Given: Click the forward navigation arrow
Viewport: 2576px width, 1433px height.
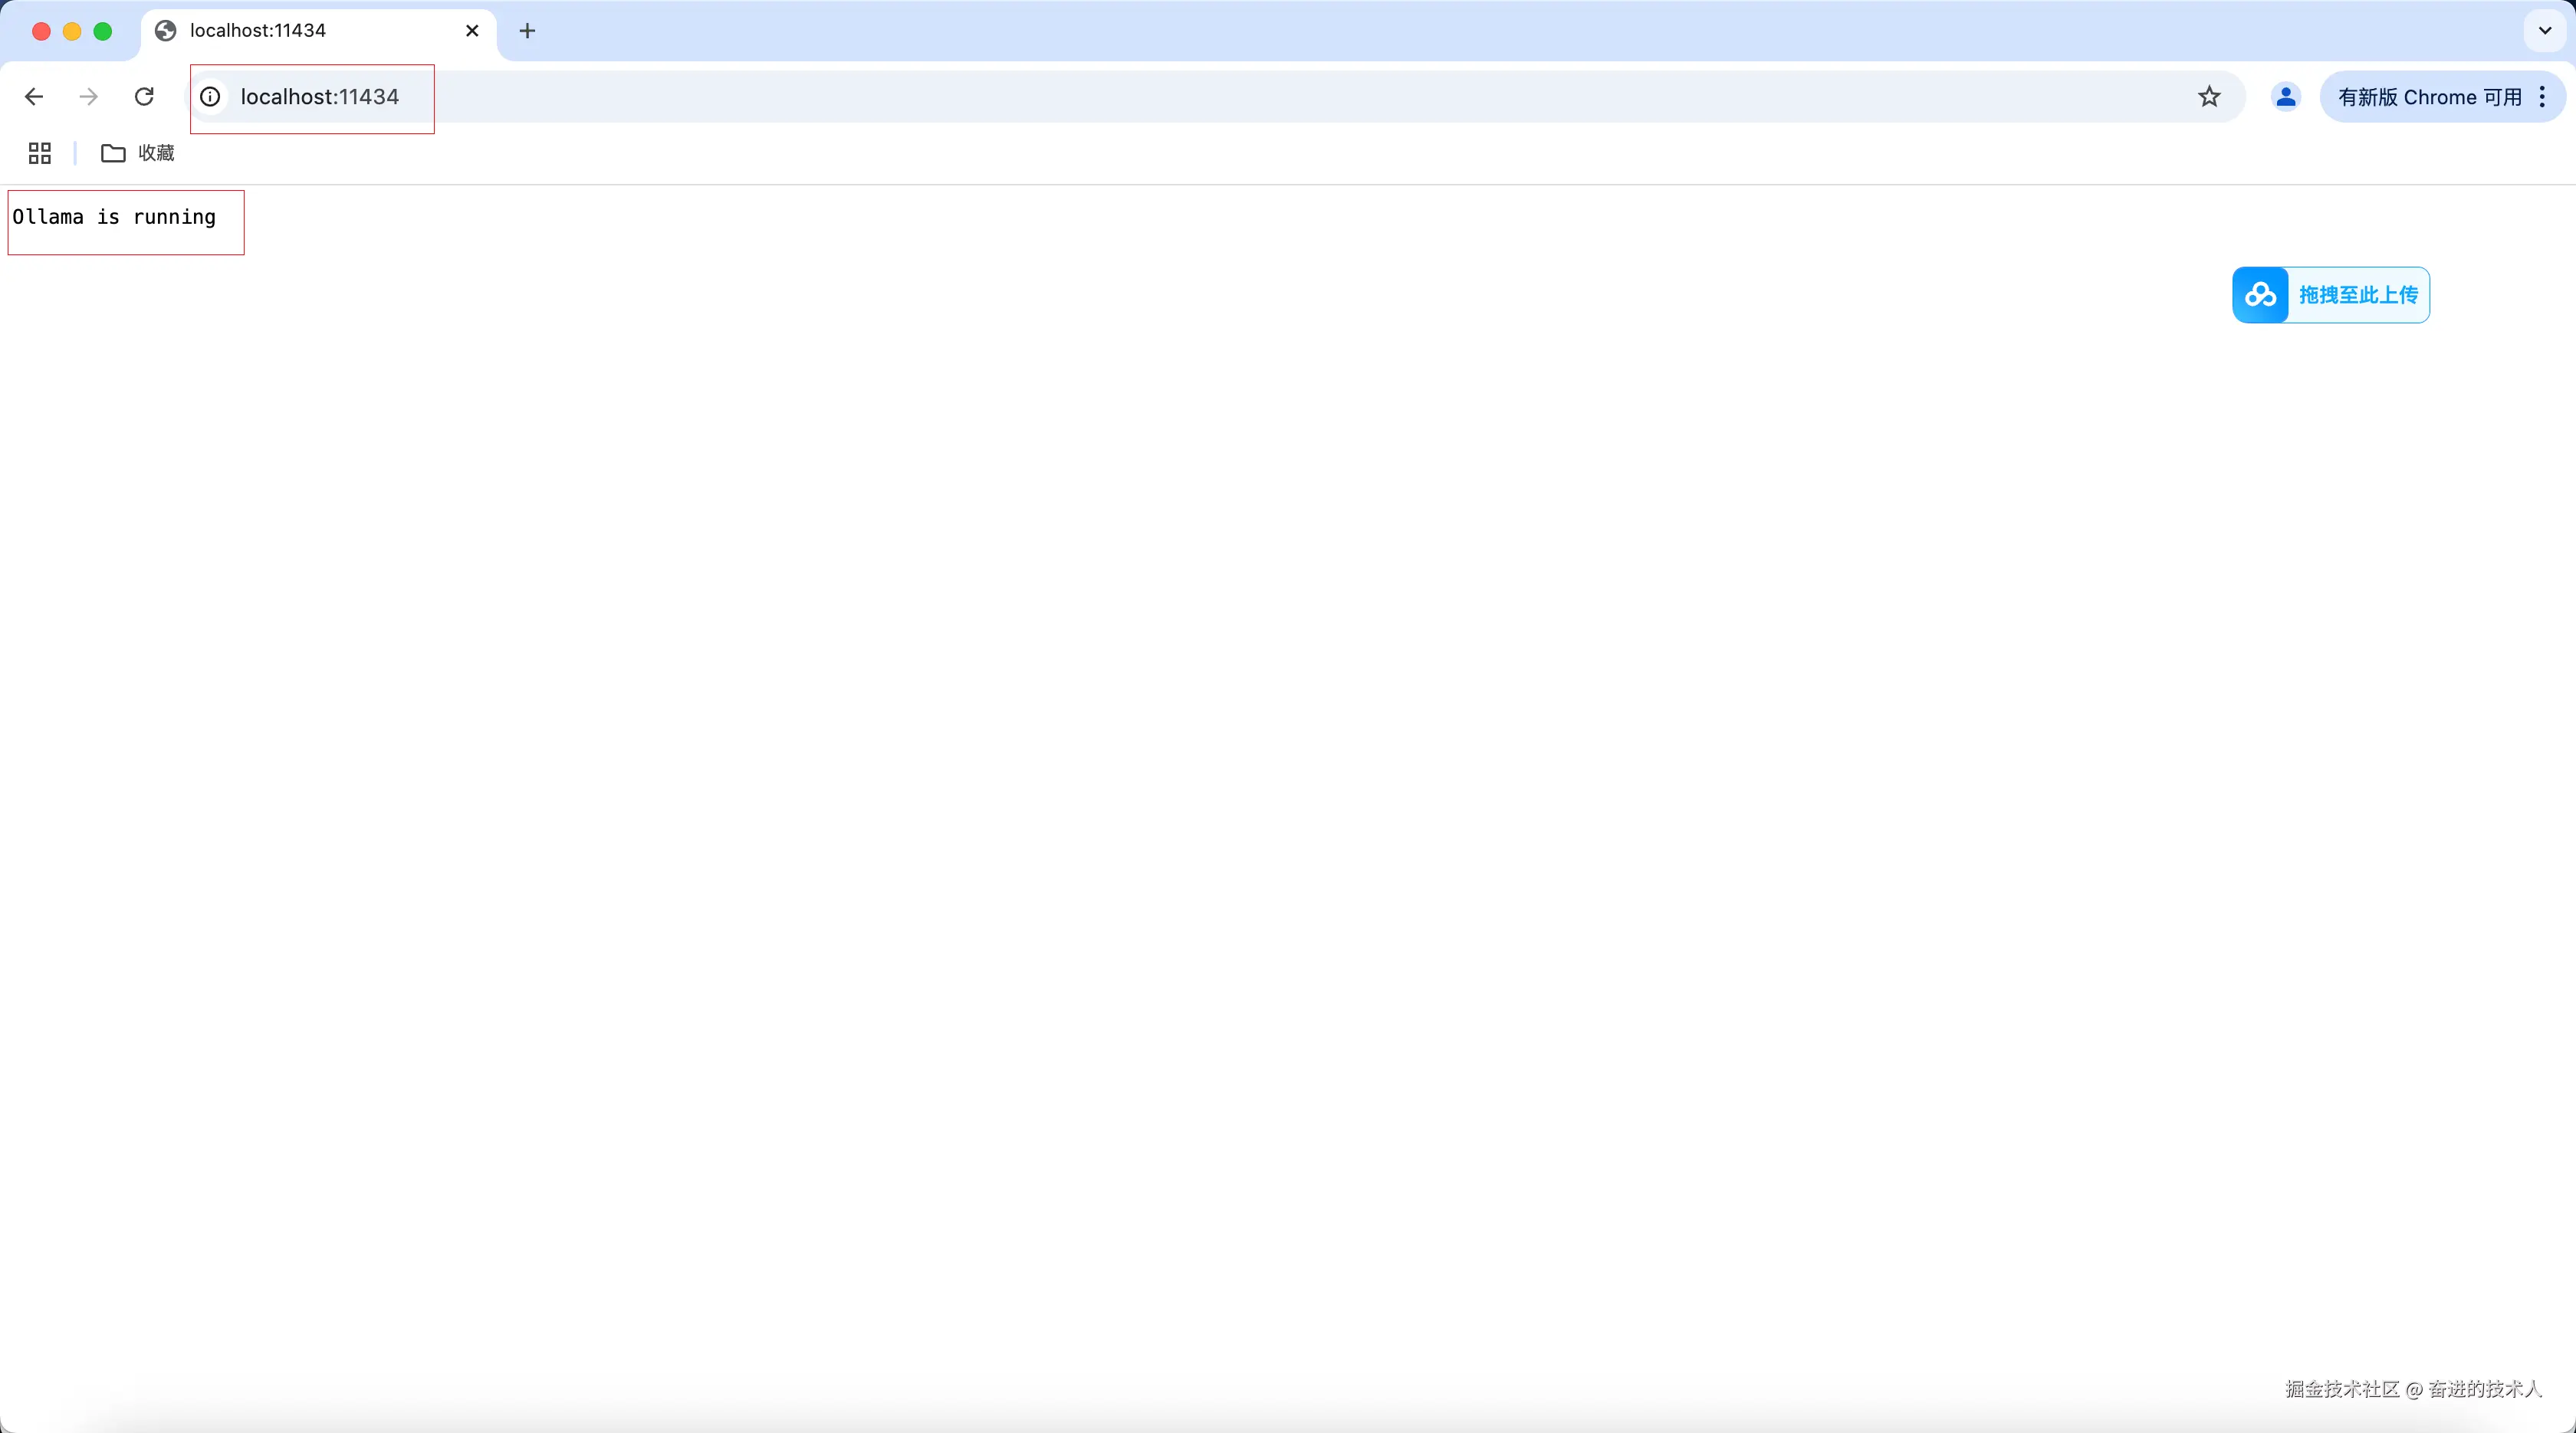Looking at the screenshot, I should (89, 97).
